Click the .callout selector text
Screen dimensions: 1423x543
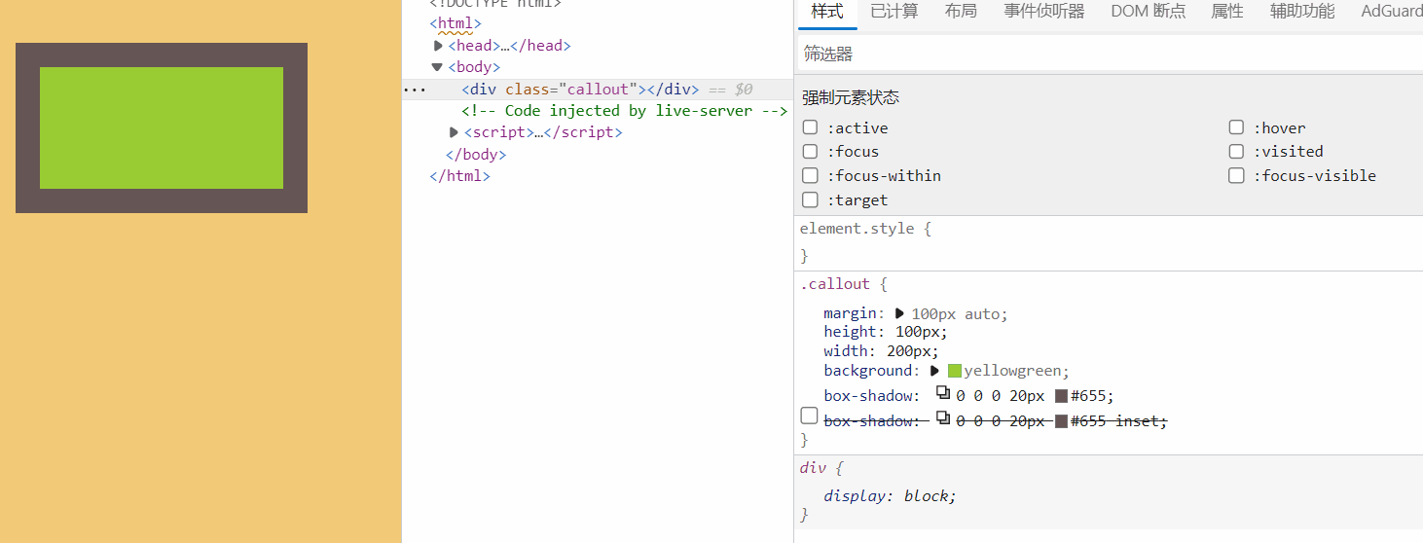834,284
